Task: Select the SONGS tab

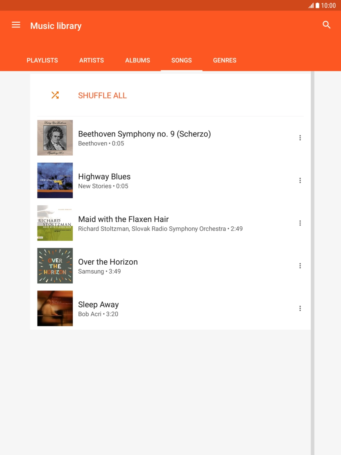Action: (181, 60)
